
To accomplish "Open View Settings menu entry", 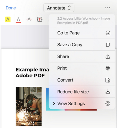I will 82,104.
